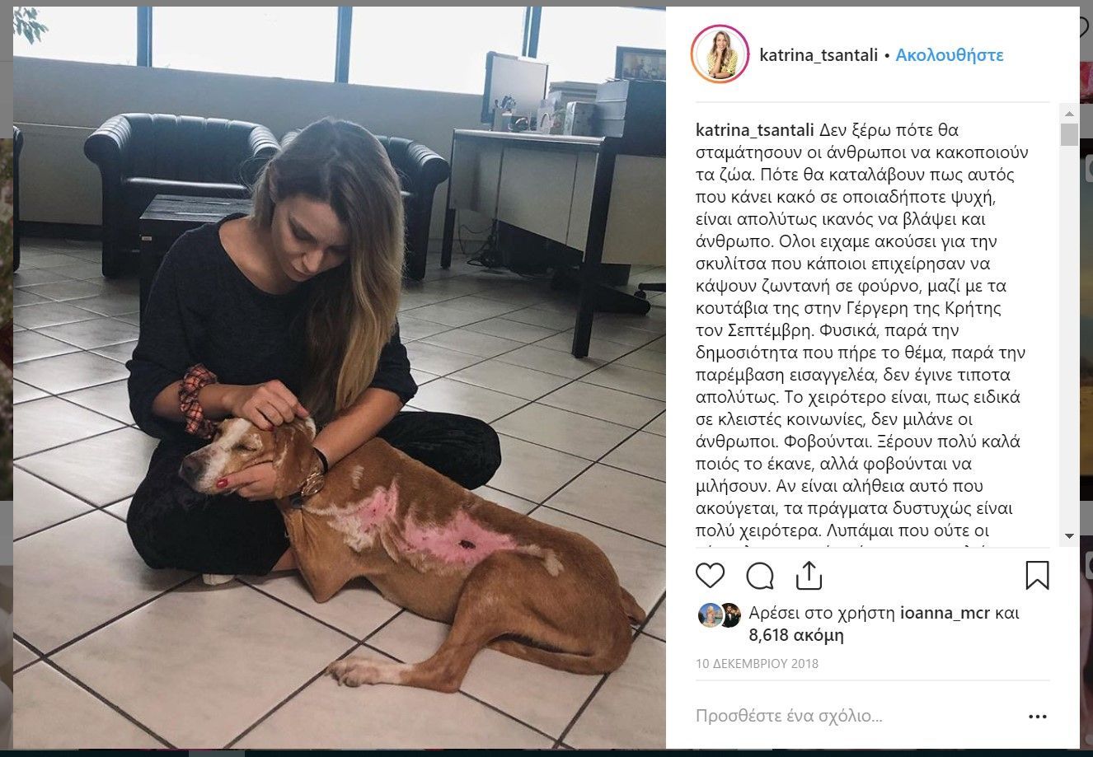This screenshot has width=1093, height=757.
Task: Save the post with the bookmark icon
Action: 1037,575
